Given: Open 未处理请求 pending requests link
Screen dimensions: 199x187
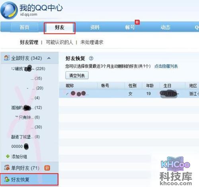Looking at the screenshot, I should (x=92, y=42).
